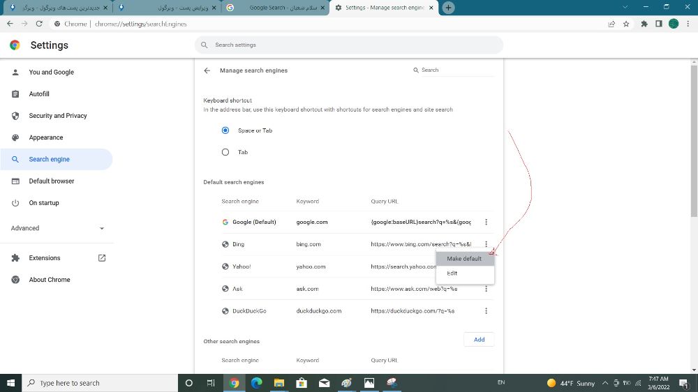
Task: Click the Task View icon in taskbar
Action: [211, 383]
